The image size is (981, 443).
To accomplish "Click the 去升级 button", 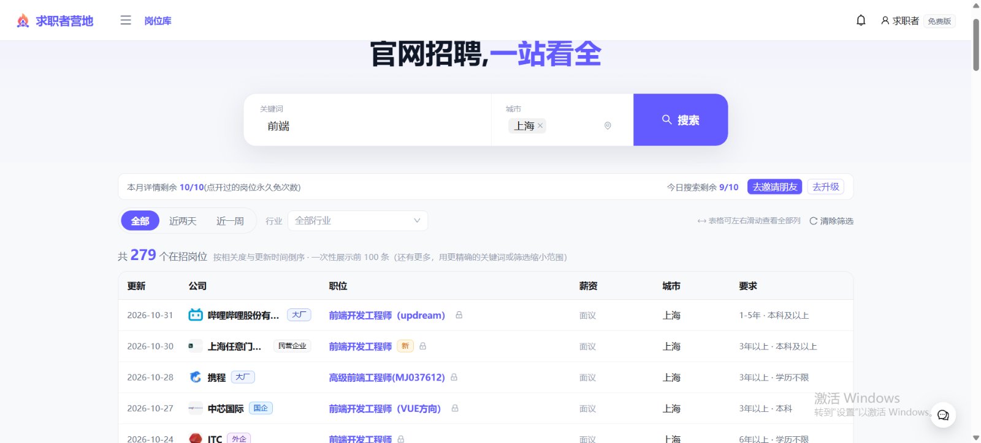I will point(826,187).
